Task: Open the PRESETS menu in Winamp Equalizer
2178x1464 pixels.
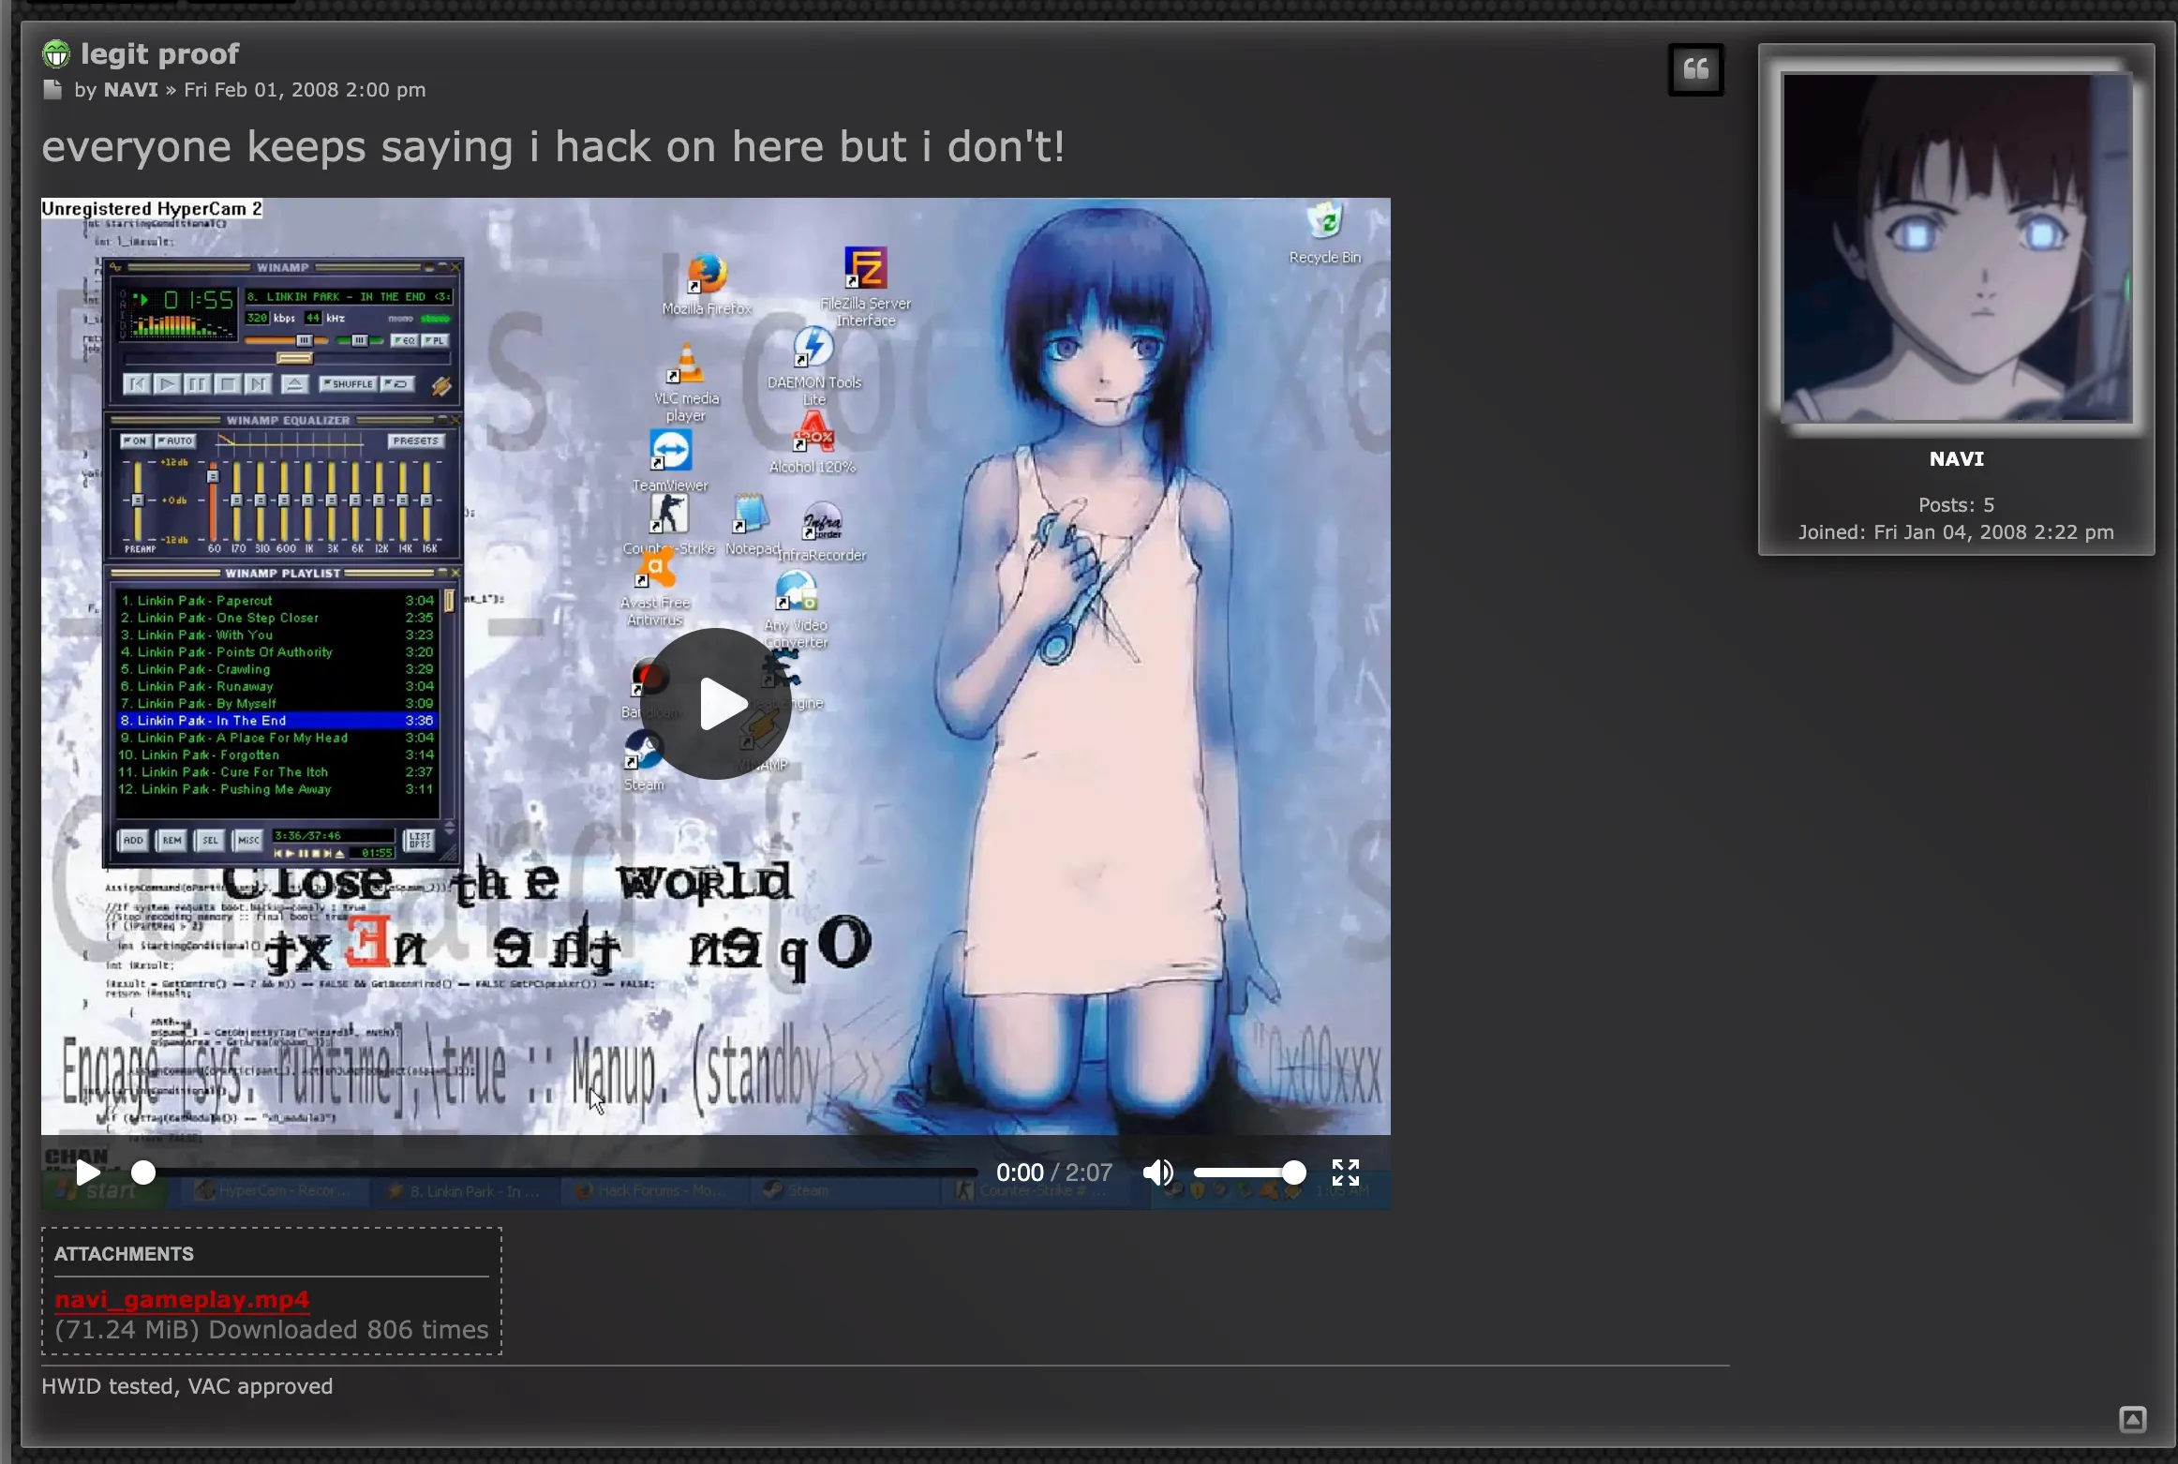Action: (x=415, y=441)
